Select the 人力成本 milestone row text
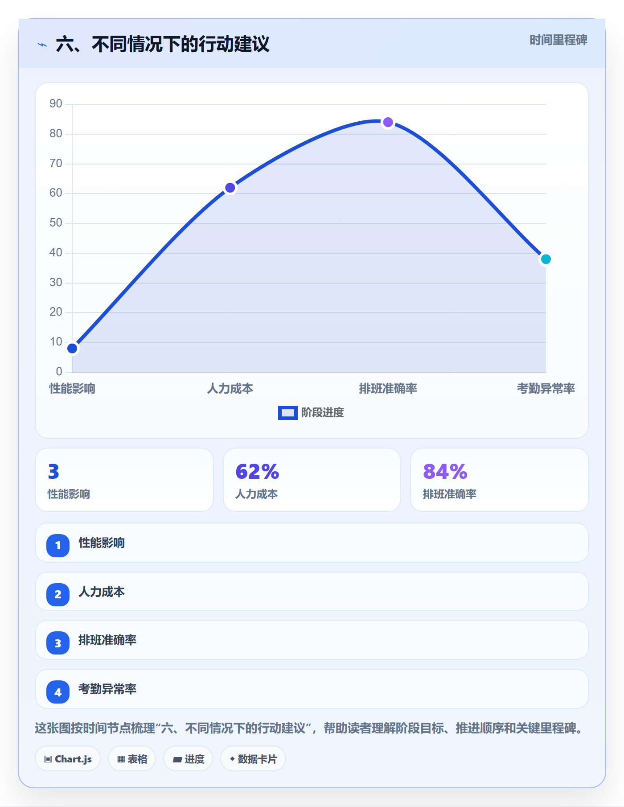This screenshot has width=624, height=807. (x=102, y=592)
